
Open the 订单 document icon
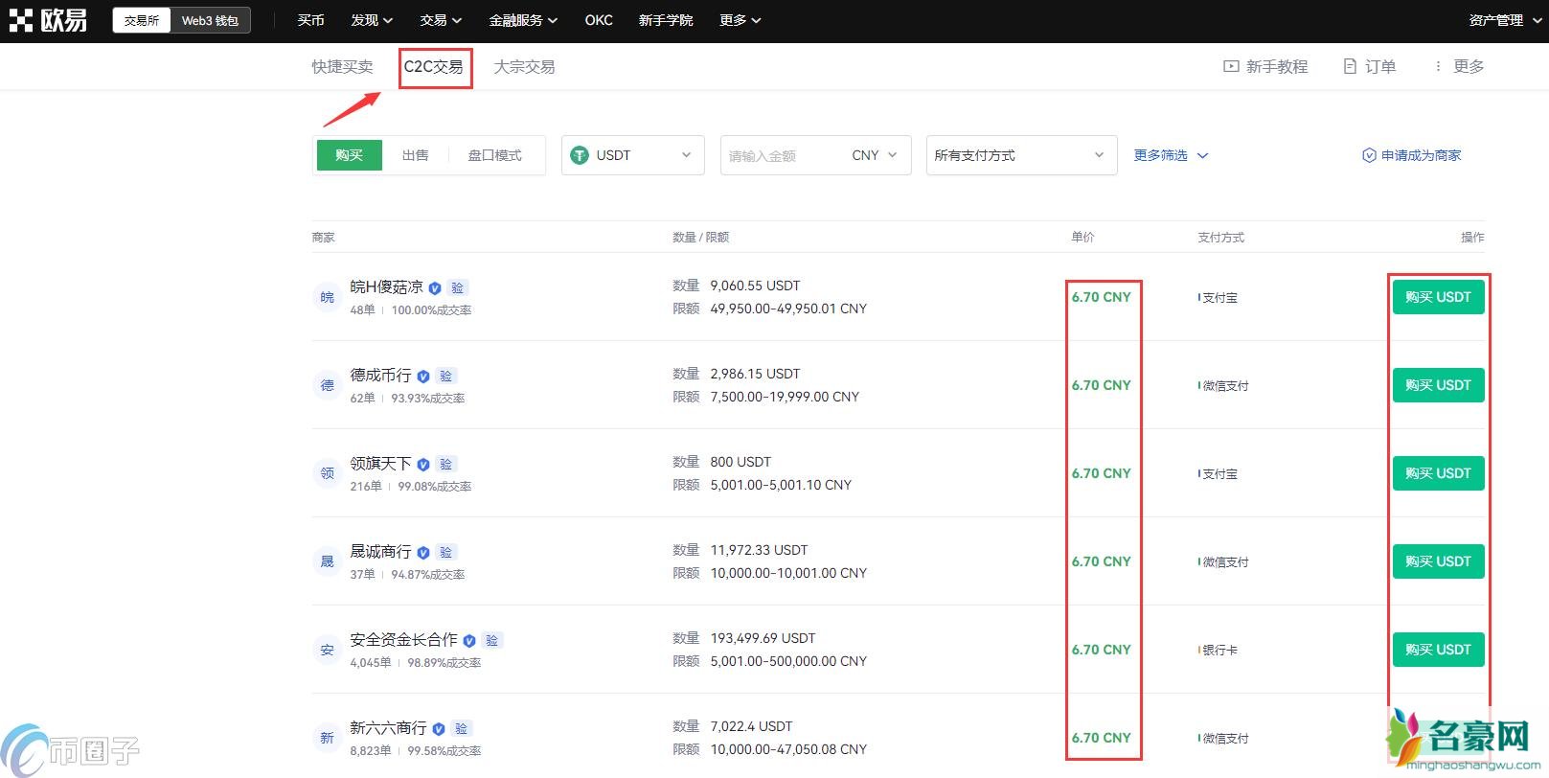click(x=1350, y=66)
